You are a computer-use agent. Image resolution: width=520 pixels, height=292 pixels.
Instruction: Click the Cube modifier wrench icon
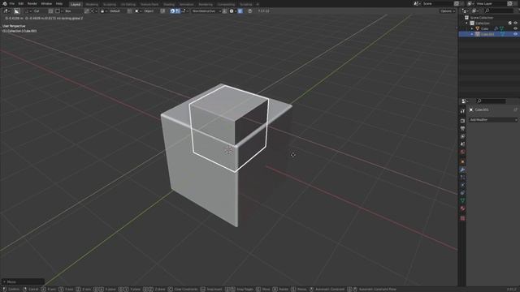[x=496, y=29]
